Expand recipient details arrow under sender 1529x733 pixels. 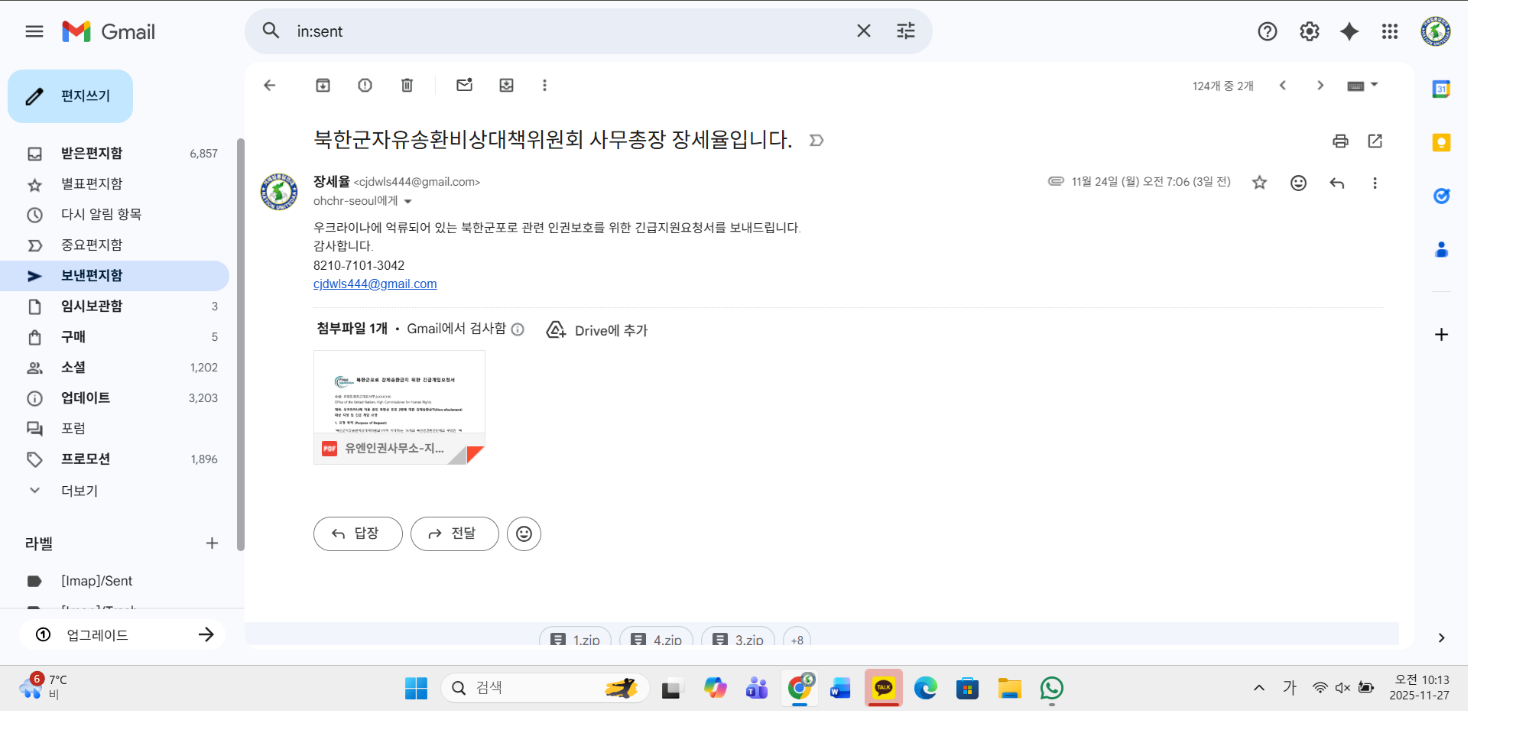[x=408, y=202]
